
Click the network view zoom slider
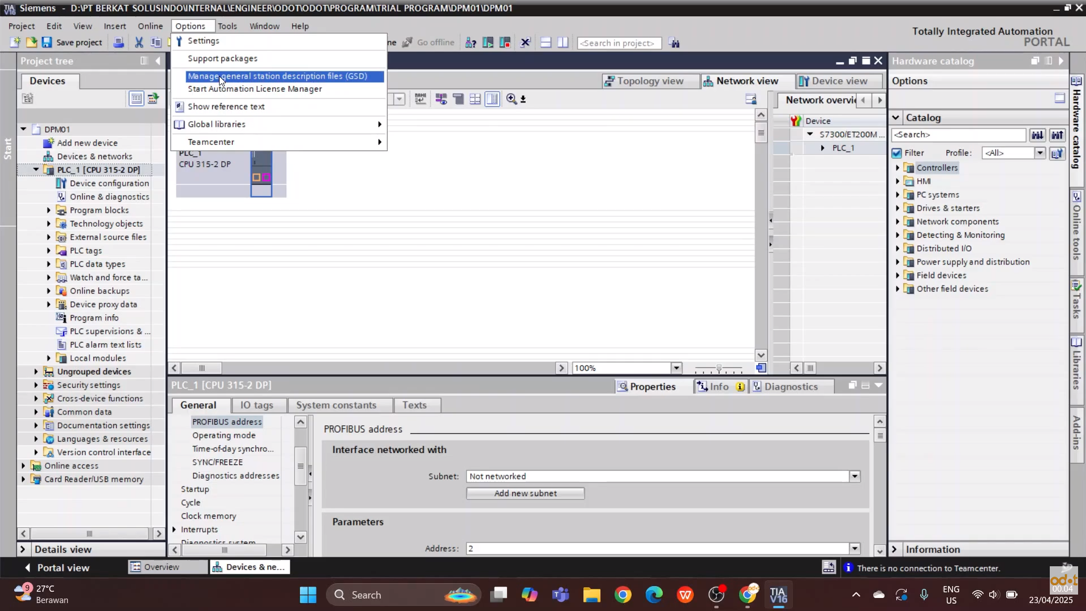[718, 369]
